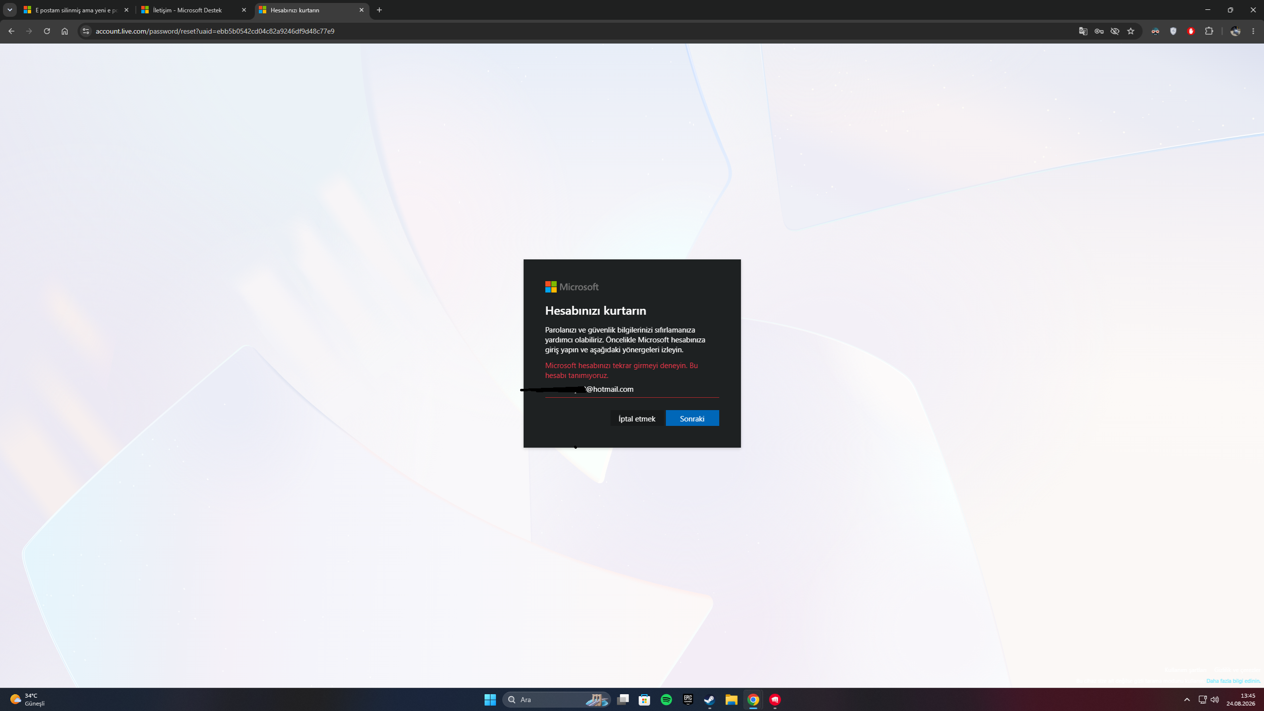Viewport: 1264px width, 711px height.
Task: Expand the tab search dropdown
Action: tap(9, 10)
